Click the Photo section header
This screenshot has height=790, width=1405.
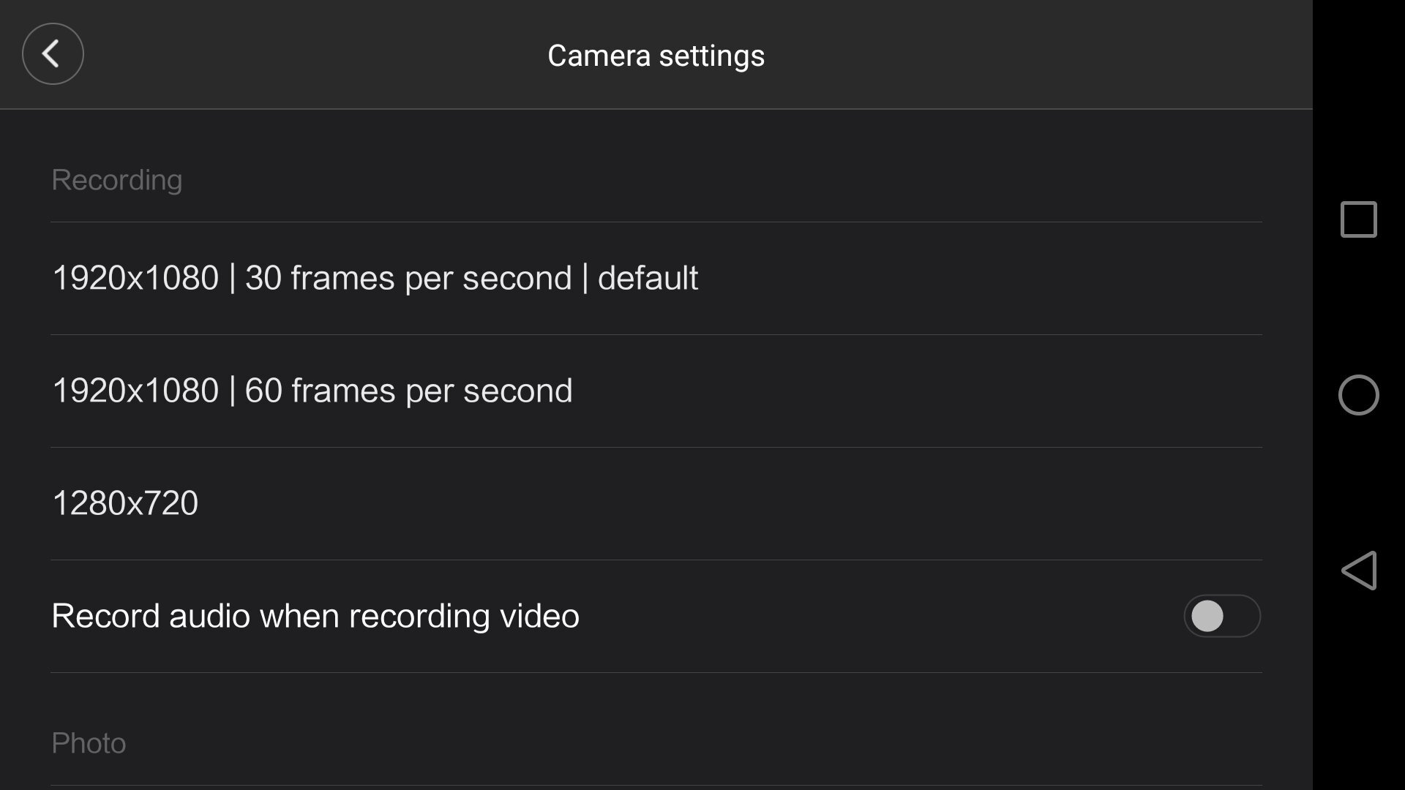(x=89, y=743)
